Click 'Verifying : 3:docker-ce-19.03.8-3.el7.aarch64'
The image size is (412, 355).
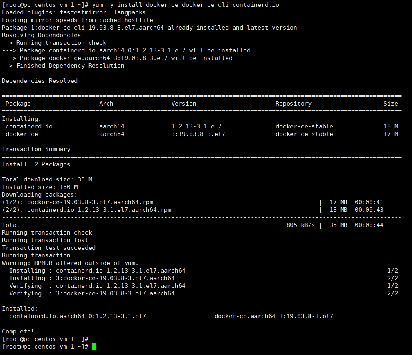tap(92, 294)
